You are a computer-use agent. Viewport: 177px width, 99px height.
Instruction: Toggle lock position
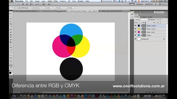point(143,23)
